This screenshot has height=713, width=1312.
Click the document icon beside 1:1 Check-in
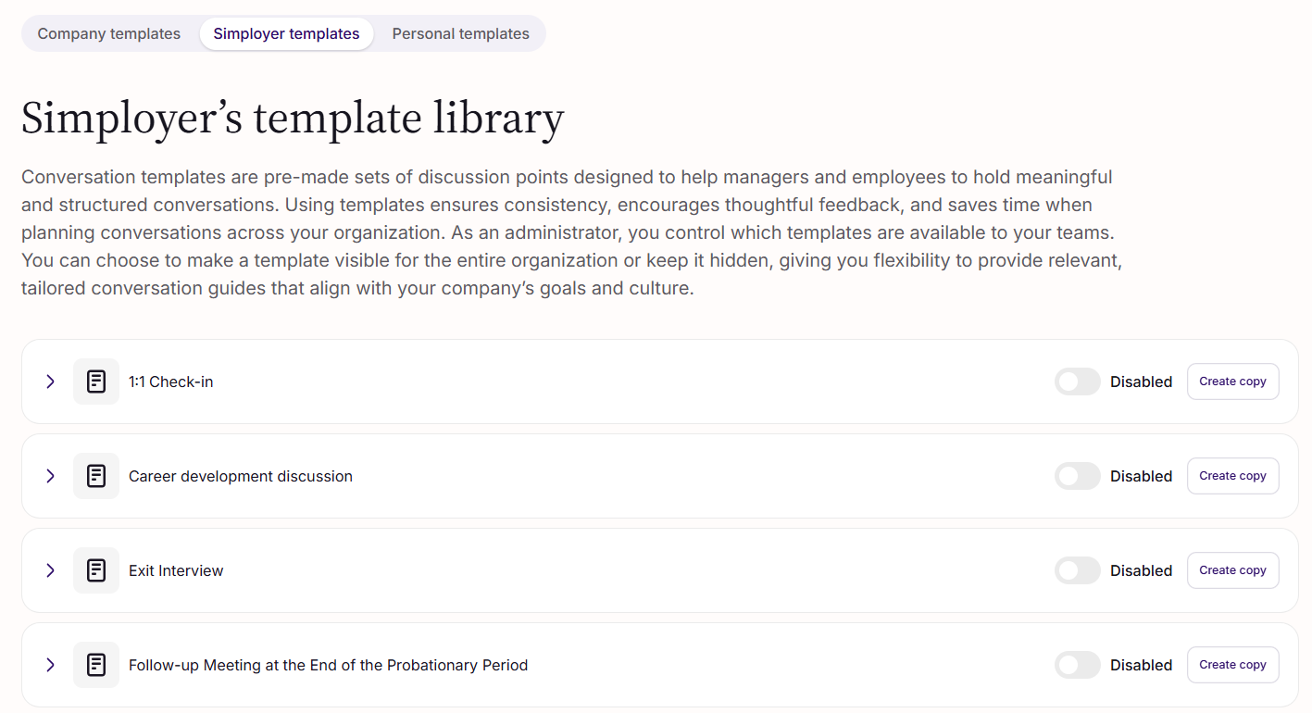click(96, 382)
